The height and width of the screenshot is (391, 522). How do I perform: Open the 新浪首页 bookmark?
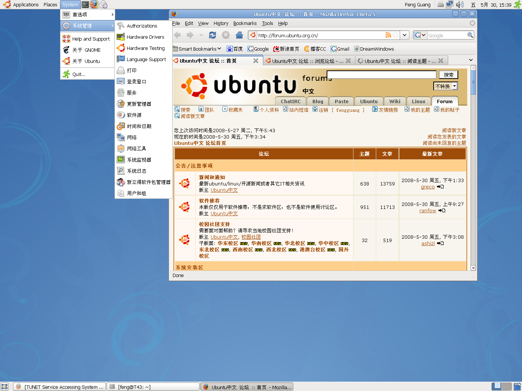click(x=286, y=49)
